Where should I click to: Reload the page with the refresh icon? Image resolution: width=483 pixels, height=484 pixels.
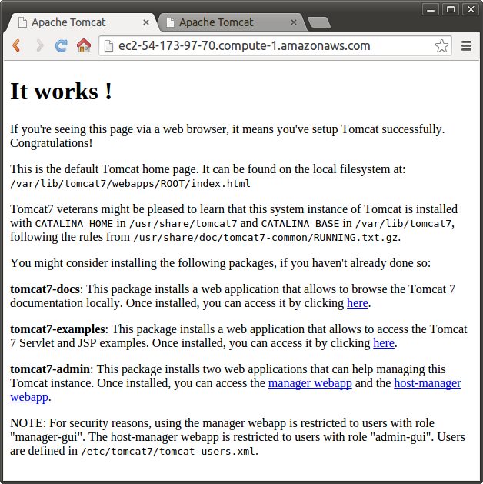61,45
